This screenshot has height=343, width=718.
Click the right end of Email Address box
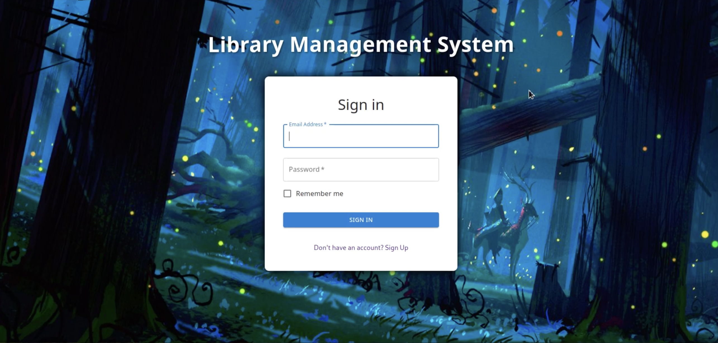[431, 136]
